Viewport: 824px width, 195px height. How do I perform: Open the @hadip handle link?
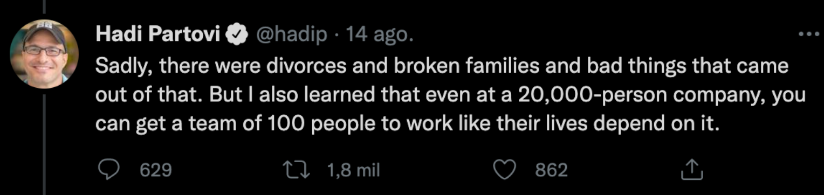tap(290, 35)
